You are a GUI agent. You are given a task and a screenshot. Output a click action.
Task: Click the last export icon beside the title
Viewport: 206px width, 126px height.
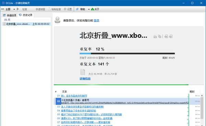[171, 36]
